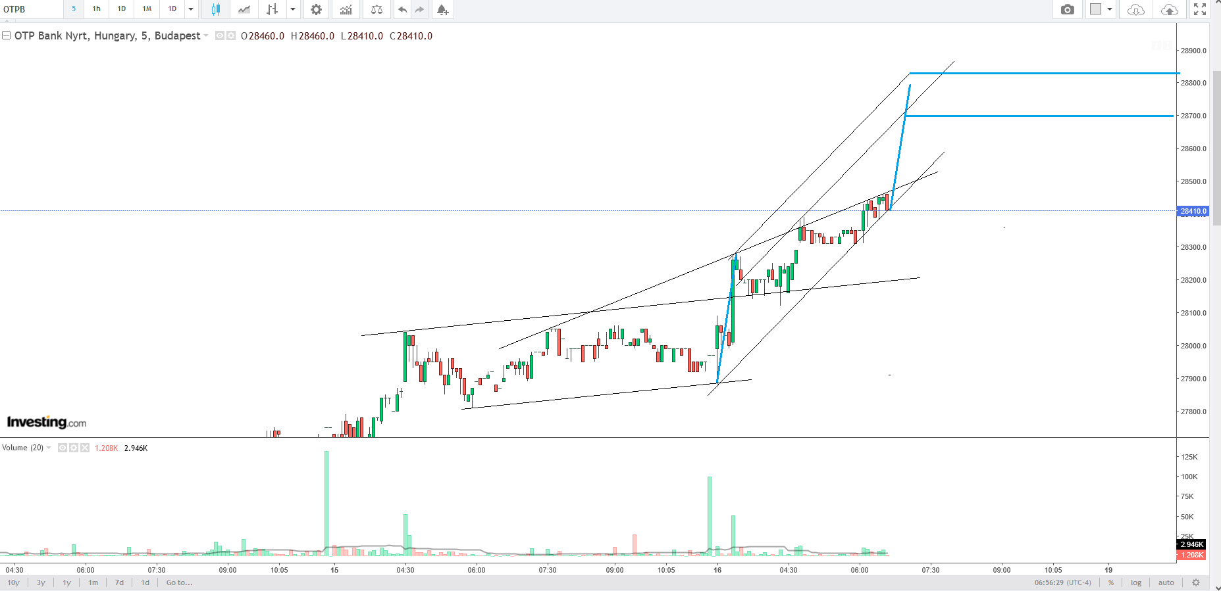Toggle the auto scale option

point(1166,582)
